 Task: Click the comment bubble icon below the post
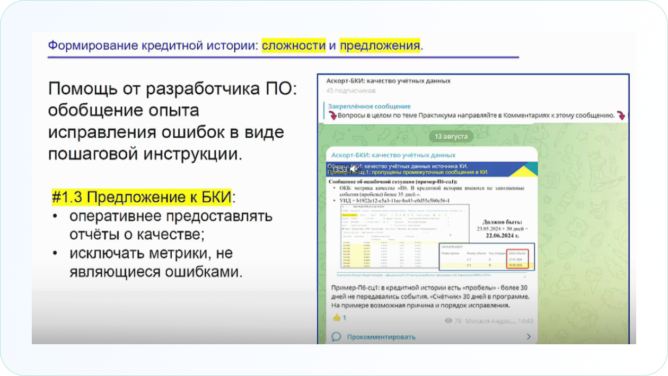pyautogui.click(x=336, y=337)
